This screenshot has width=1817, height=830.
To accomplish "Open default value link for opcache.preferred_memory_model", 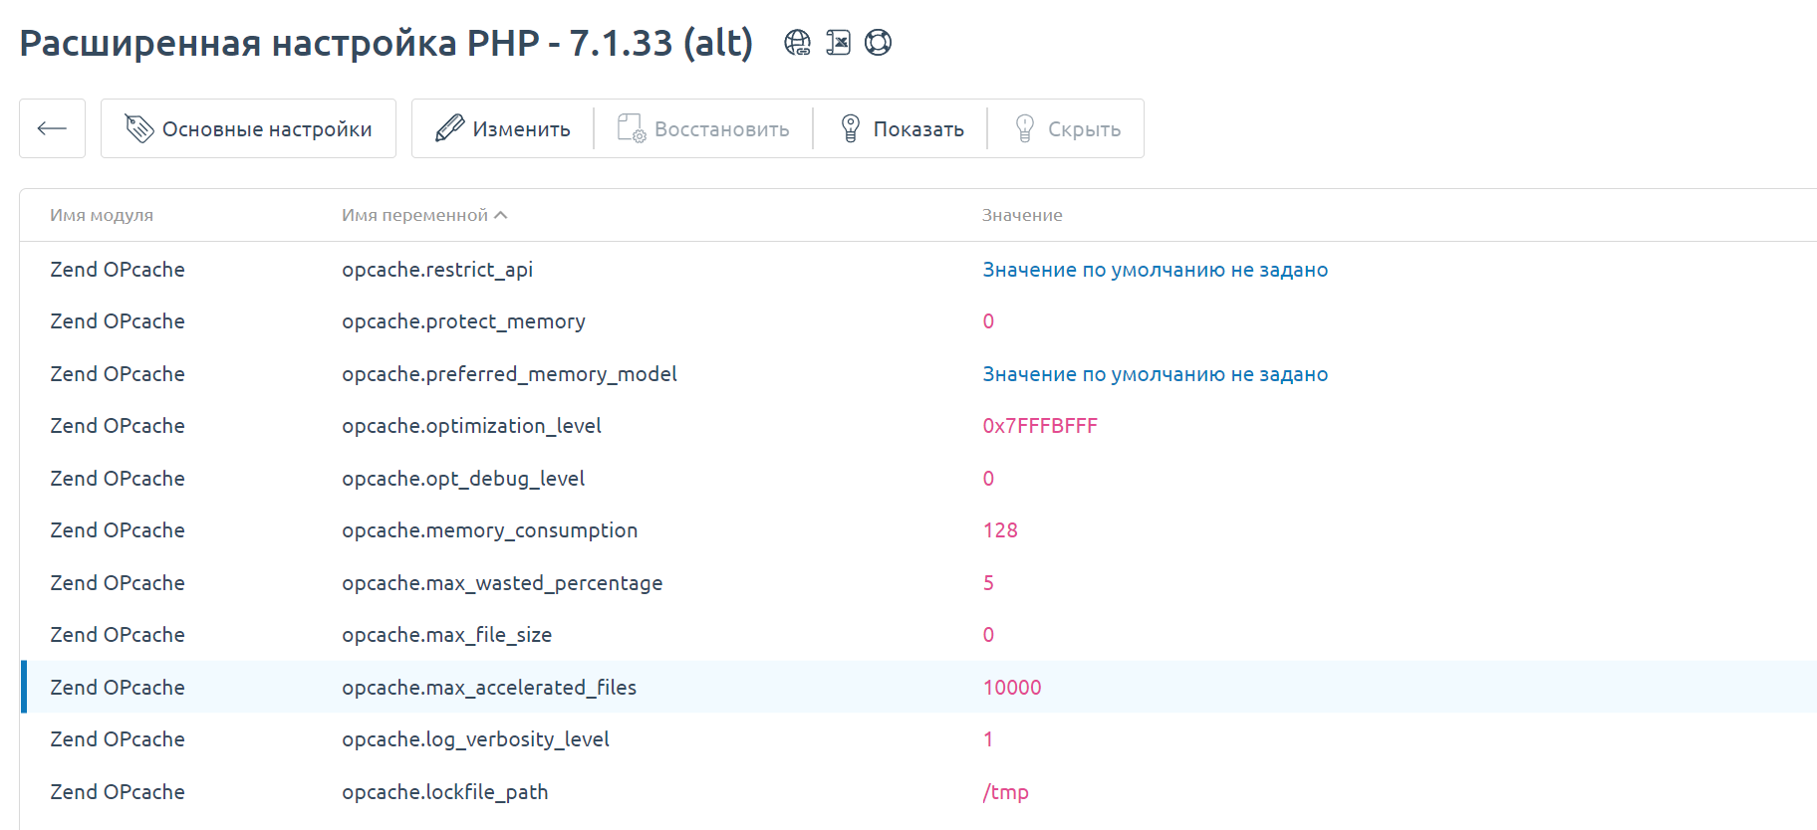I will (x=1155, y=374).
